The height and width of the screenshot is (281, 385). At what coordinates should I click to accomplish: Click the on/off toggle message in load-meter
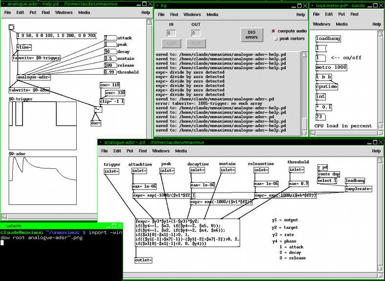[321, 58]
